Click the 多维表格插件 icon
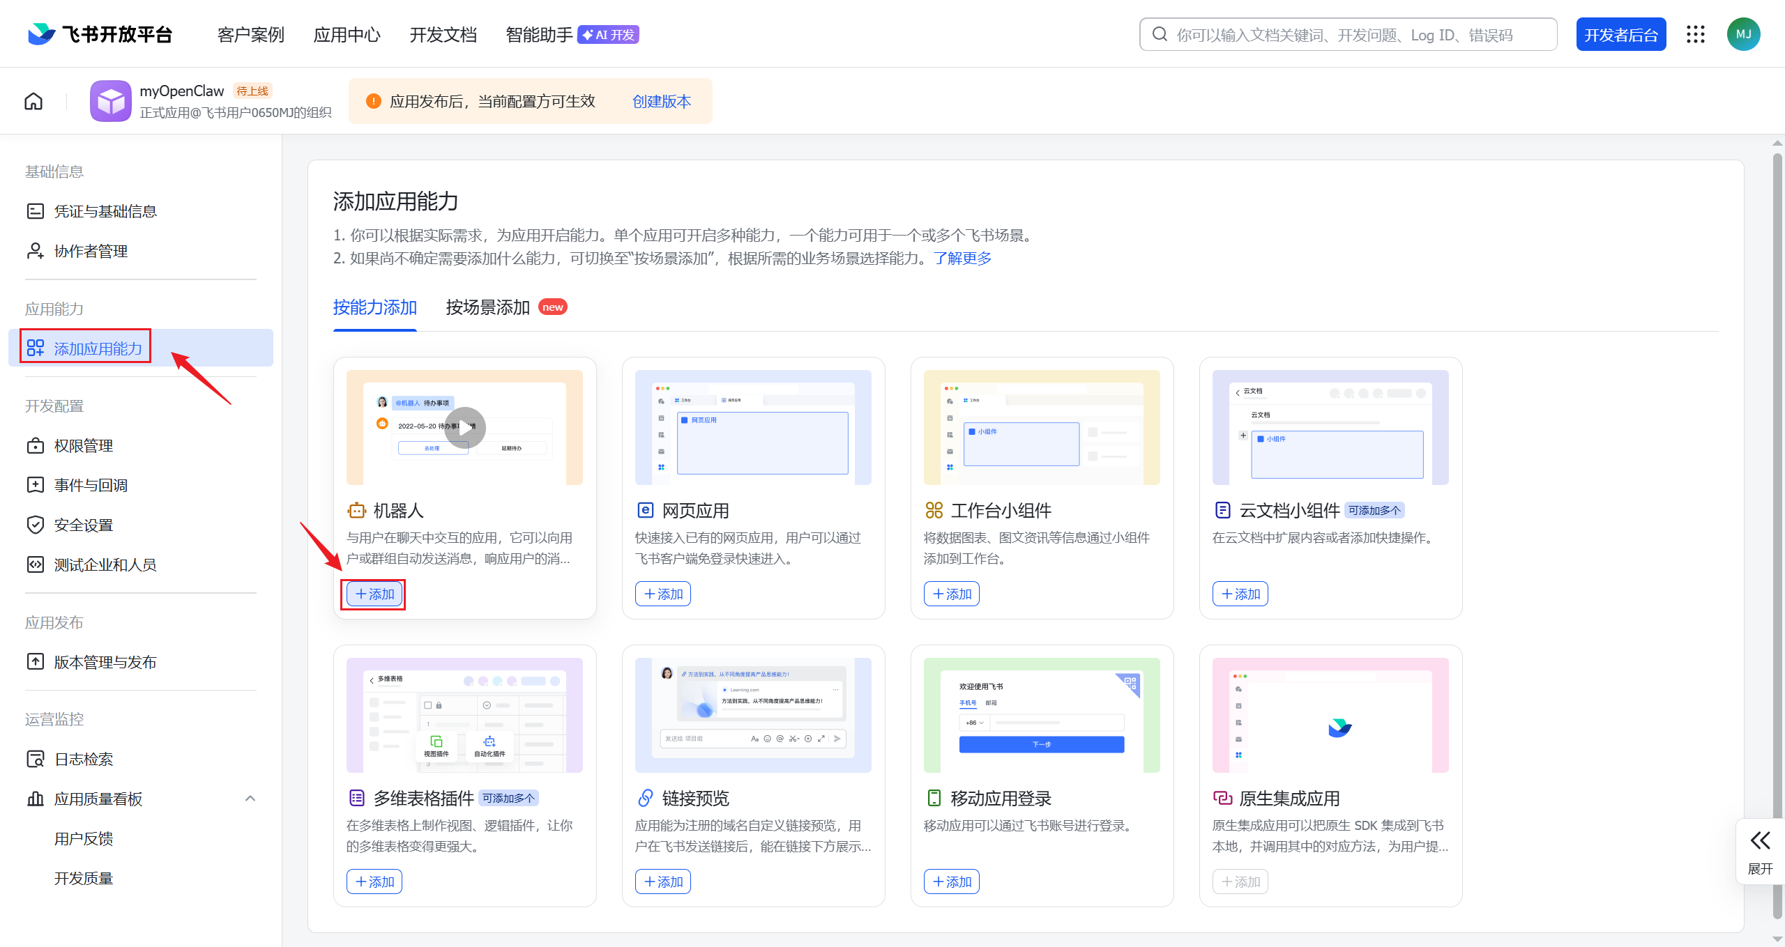 (356, 798)
